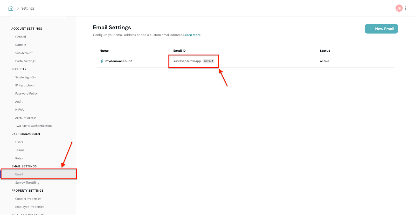
Task: Open Contact Properties in sidebar
Action: click(28, 199)
